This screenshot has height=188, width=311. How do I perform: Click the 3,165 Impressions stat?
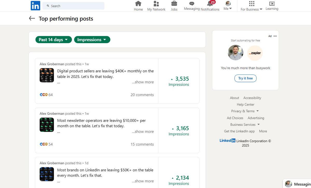point(179,131)
